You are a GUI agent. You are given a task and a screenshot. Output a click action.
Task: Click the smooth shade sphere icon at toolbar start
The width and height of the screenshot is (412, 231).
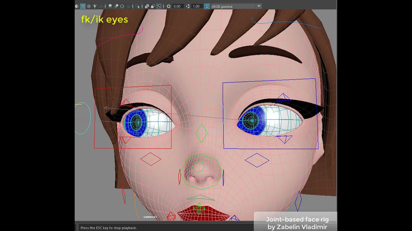[77, 6]
